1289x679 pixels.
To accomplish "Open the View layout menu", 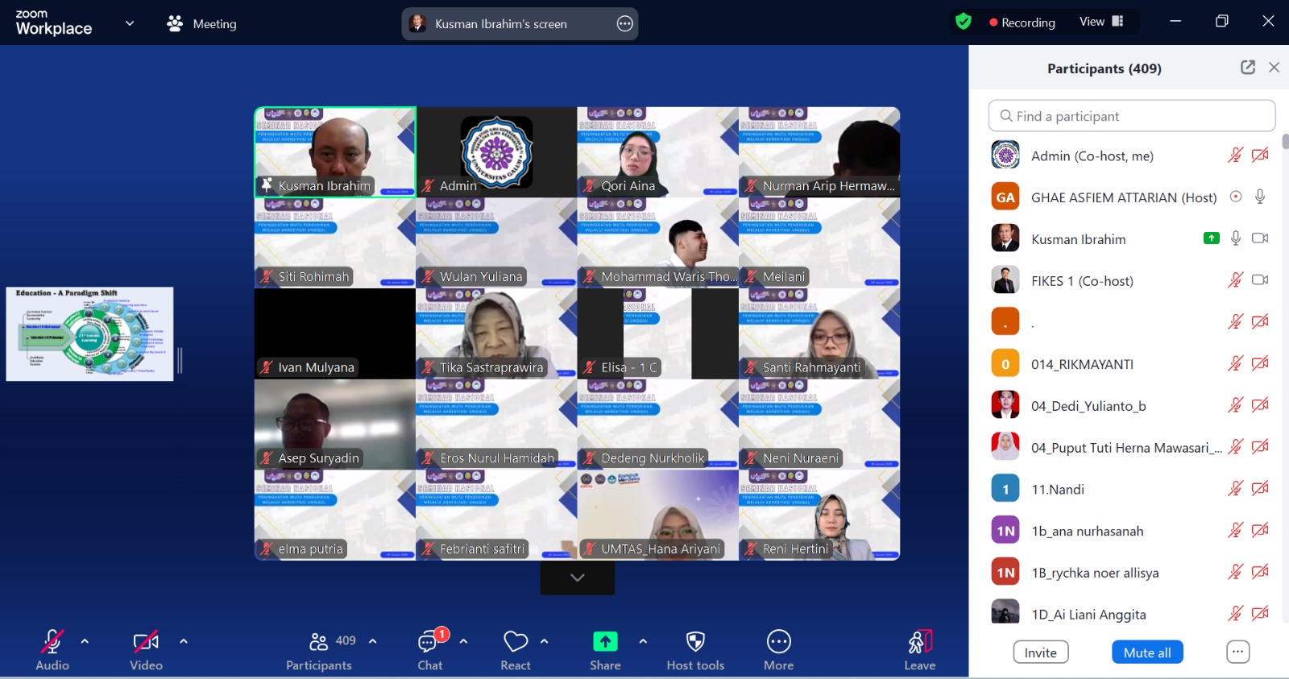I will tap(1100, 22).
